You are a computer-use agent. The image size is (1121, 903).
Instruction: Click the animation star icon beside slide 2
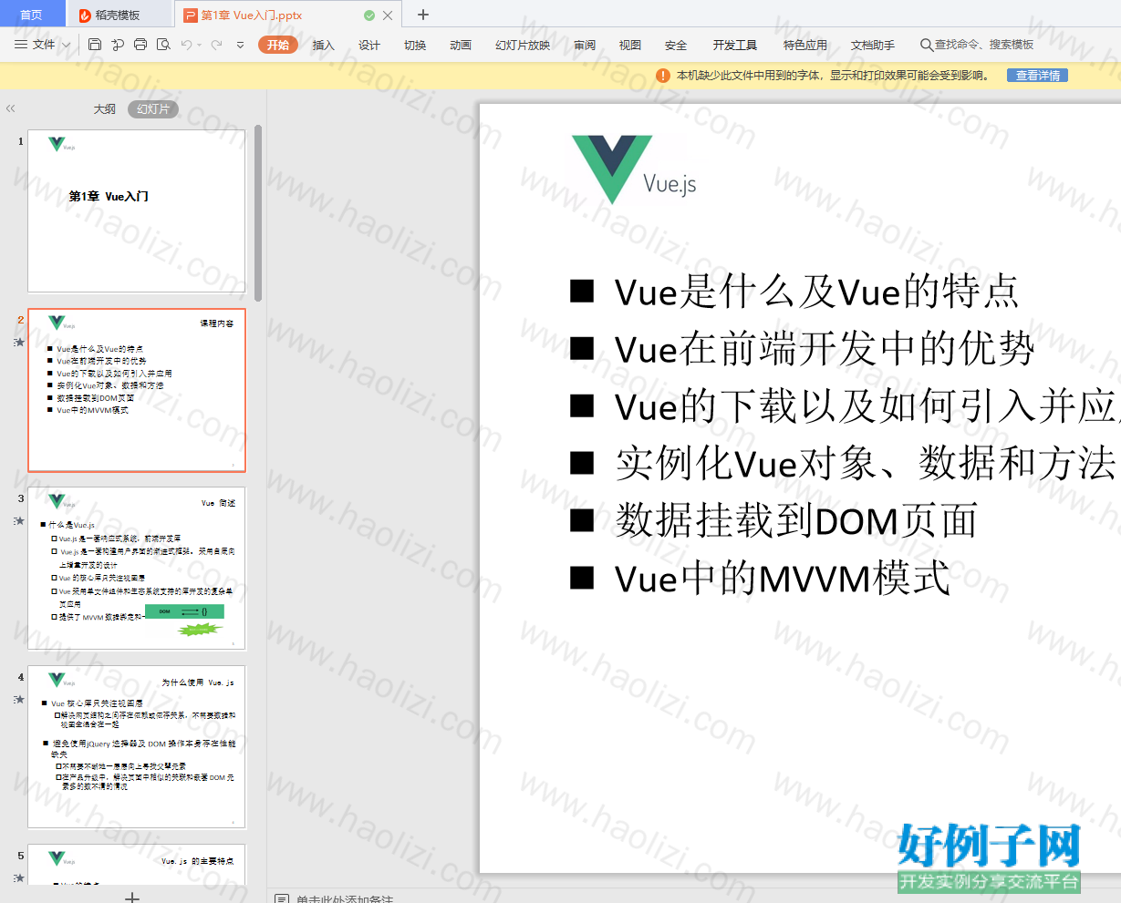click(x=18, y=343)
